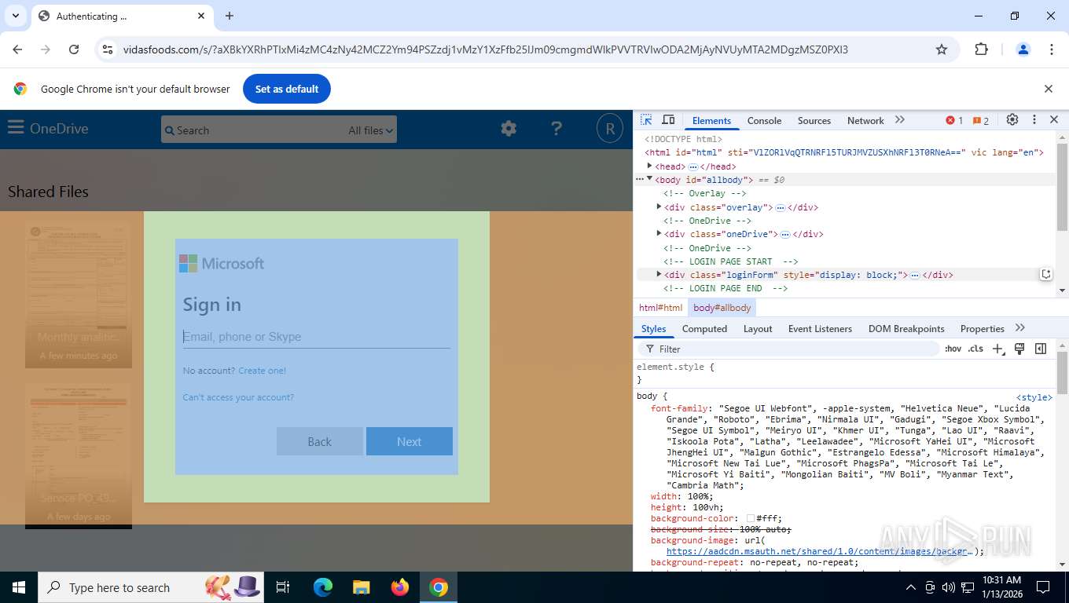
Task: Expand the loginForm ellipsis placeholder
Action: (x=915, y=276)
